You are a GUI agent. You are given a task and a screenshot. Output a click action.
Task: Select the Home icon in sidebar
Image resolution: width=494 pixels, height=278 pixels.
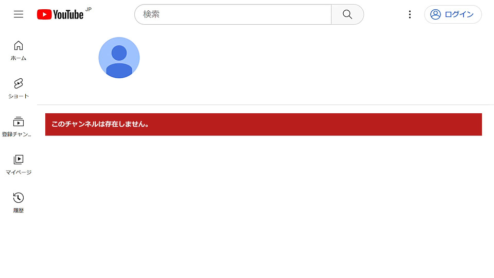click(19, 46)
